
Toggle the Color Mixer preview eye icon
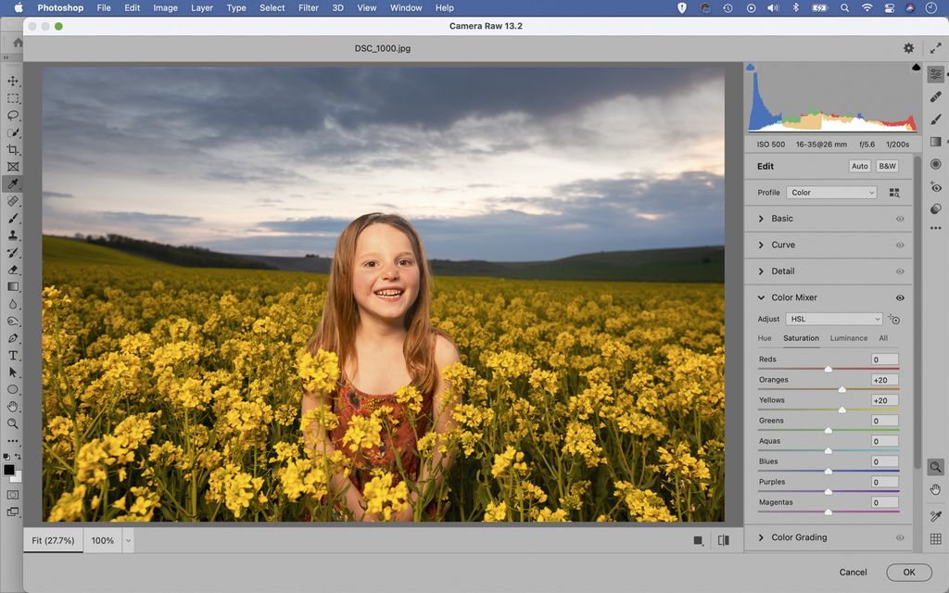click(x=899, y=297)
